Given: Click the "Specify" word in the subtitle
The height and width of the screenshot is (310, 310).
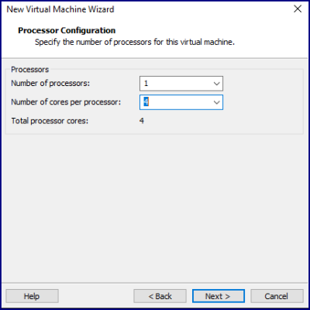Looking at the screenshot, I should (48, 43).
